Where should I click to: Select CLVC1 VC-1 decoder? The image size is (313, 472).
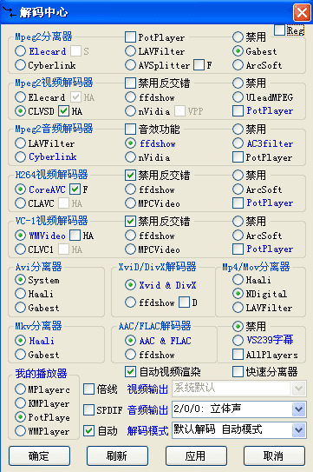pos(20,249)
